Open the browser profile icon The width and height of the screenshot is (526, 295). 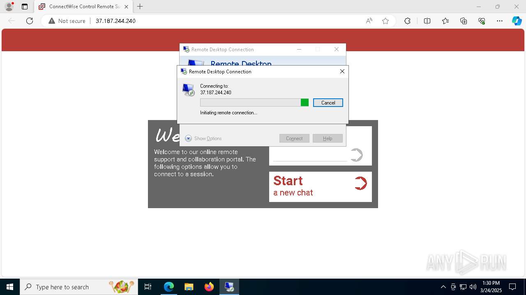[9, 7]
